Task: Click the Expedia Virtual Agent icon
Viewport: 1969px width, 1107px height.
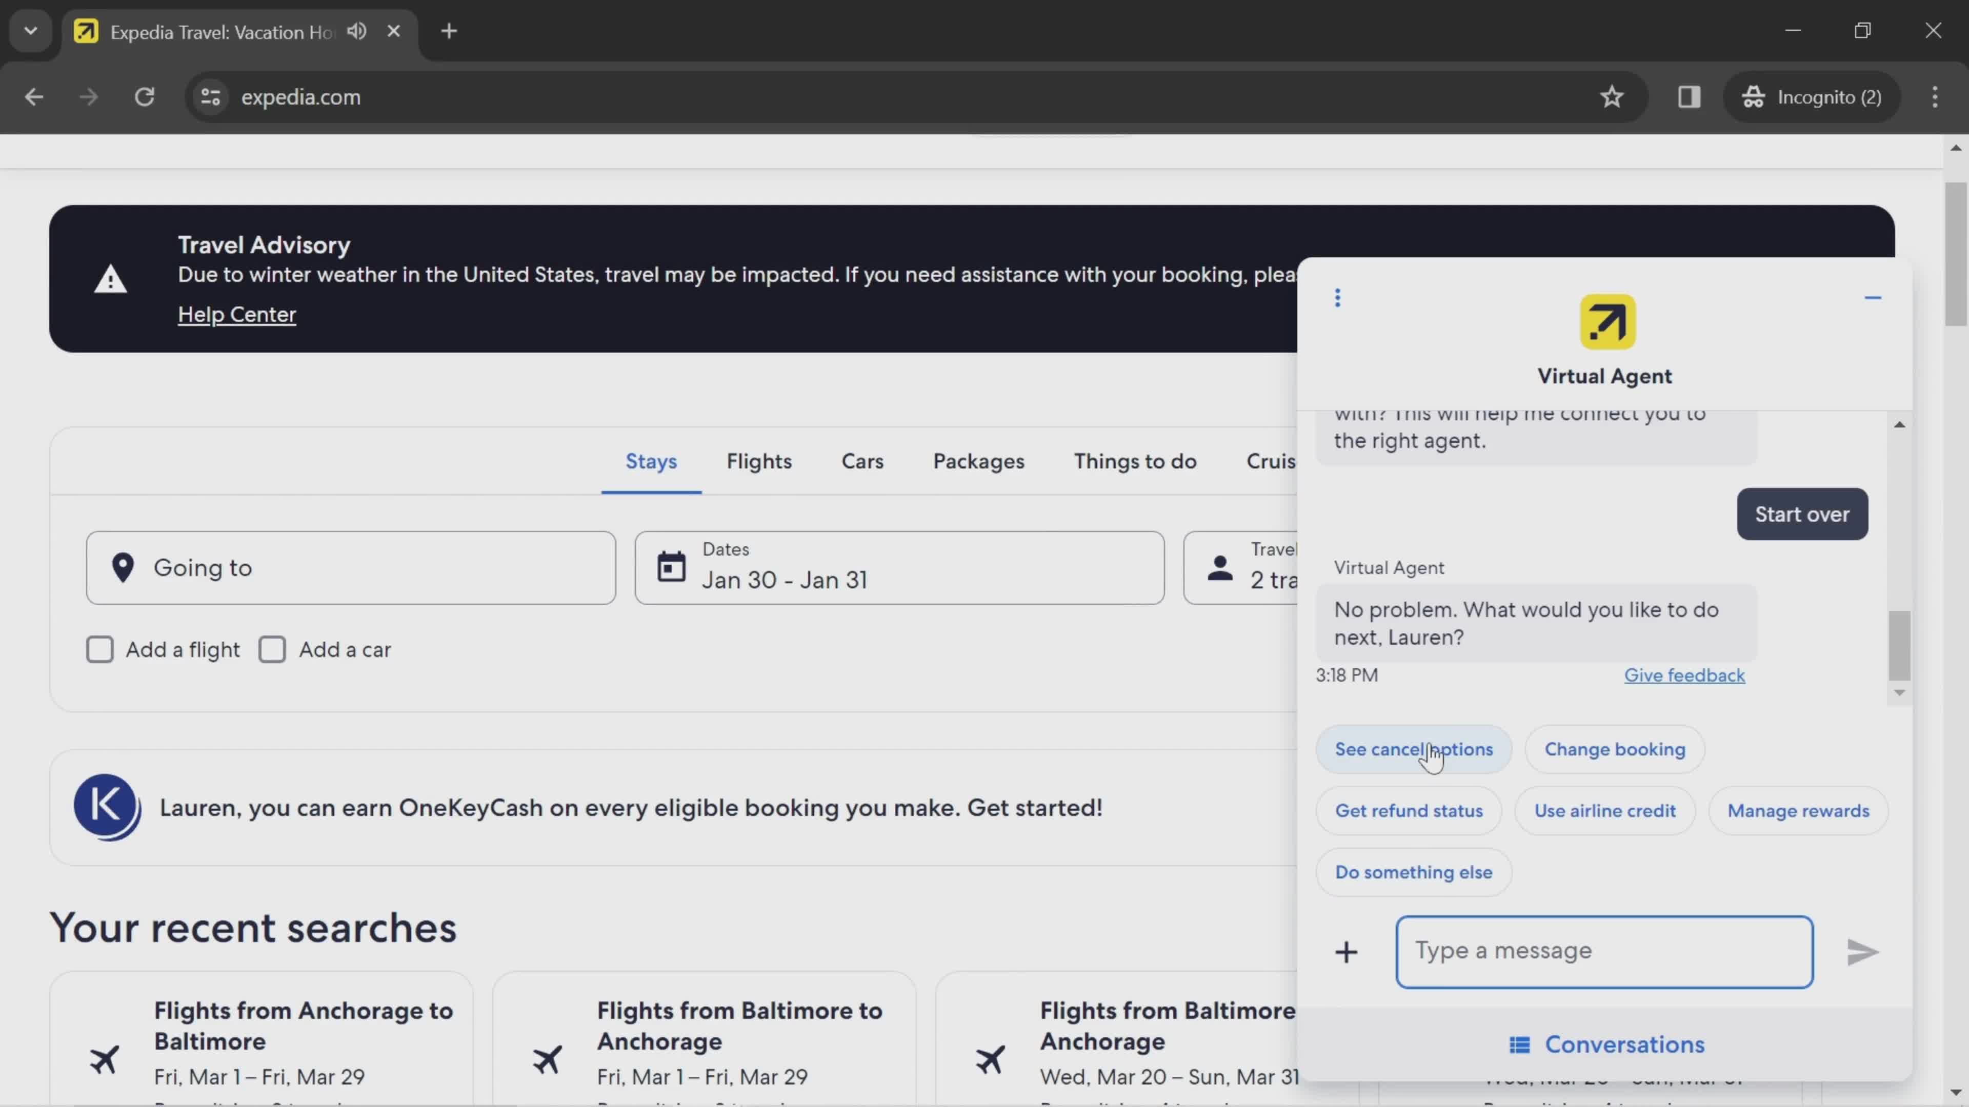Action: click(1606, 322)
